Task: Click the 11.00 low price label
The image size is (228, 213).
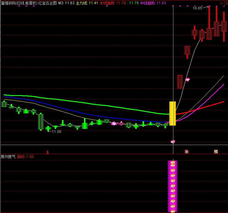Action: tap(56, 132)
